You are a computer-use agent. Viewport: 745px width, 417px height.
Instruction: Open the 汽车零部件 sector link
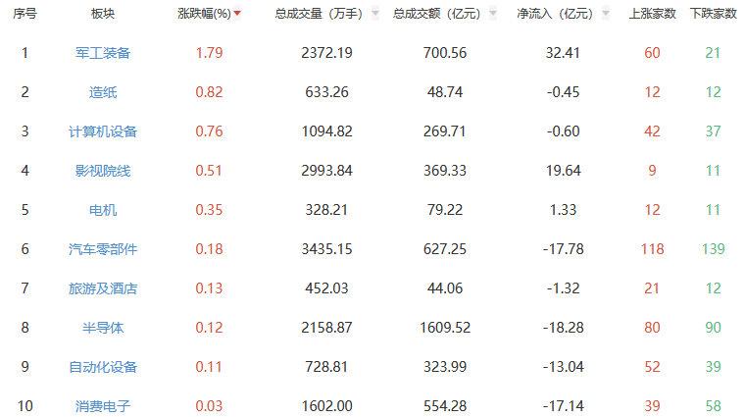[x=103, y=249]
